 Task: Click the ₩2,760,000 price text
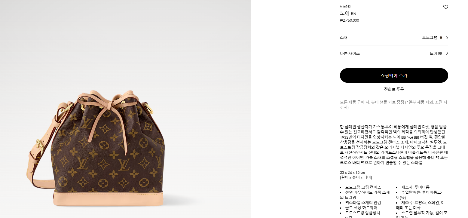[x=349, y=20]
